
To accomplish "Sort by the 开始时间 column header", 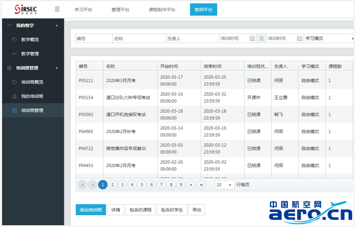I will tap(179, 67).
